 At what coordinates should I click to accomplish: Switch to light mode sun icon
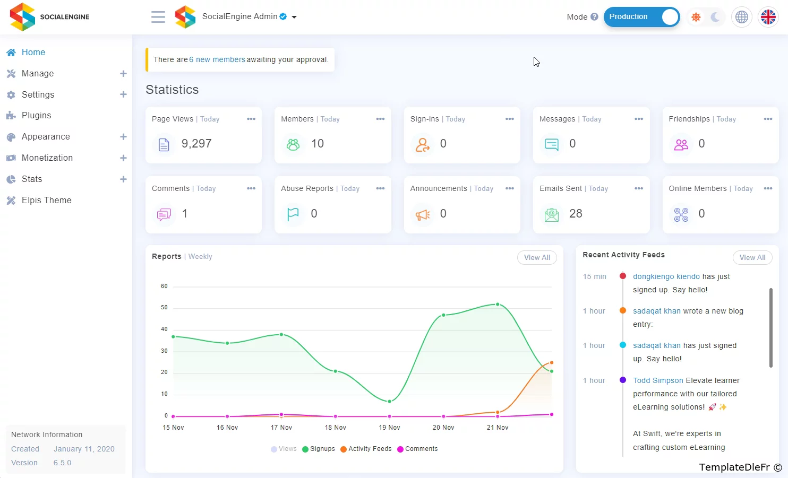click(x=696, y=17)
